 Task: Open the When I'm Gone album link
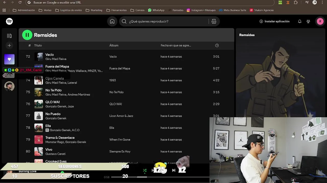pos(120,140)
